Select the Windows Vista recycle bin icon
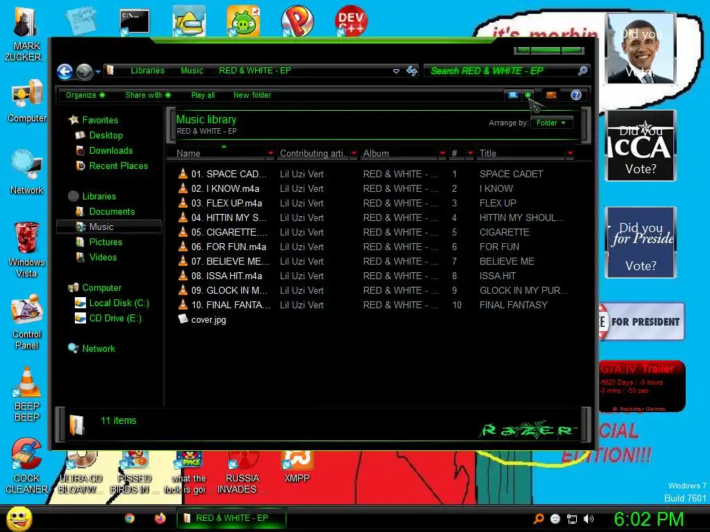 [x=26, y=249]
